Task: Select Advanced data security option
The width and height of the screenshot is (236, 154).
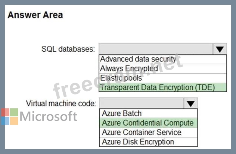Action: (163, 59)
